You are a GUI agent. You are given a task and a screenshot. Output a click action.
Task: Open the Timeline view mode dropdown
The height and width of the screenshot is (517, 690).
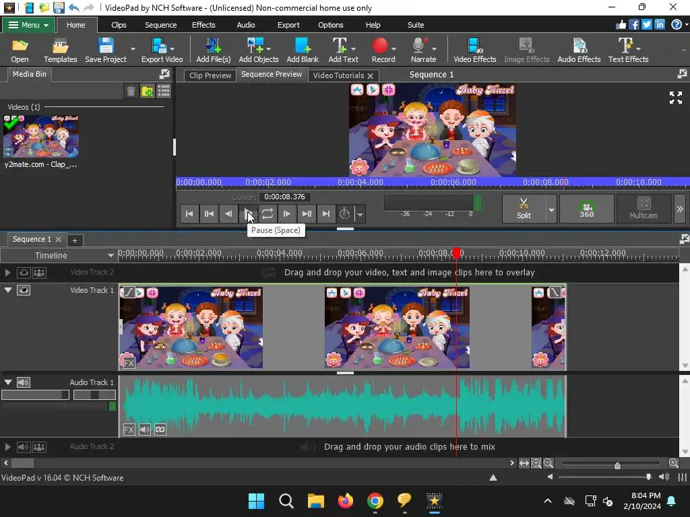111,255
